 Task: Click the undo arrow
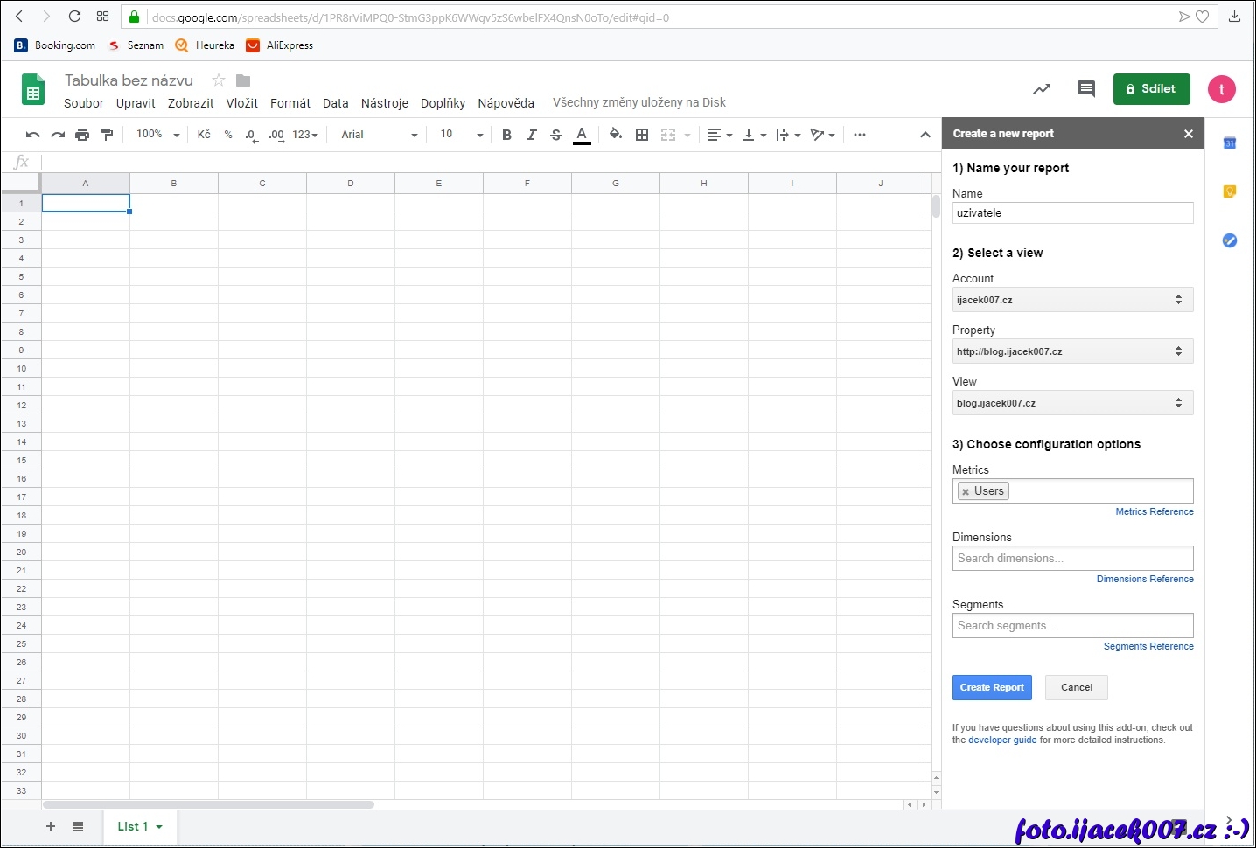[x=33, y=135]
